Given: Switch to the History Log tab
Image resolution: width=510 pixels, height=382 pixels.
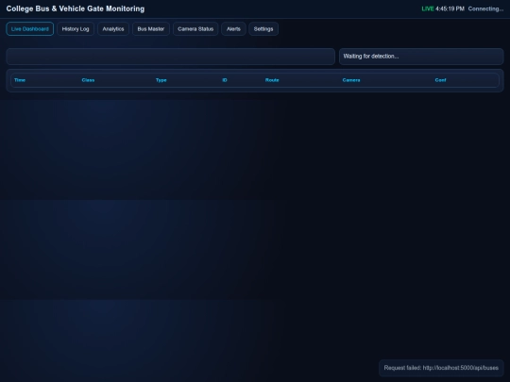Looking at the screenshot, I should [76, 29].
